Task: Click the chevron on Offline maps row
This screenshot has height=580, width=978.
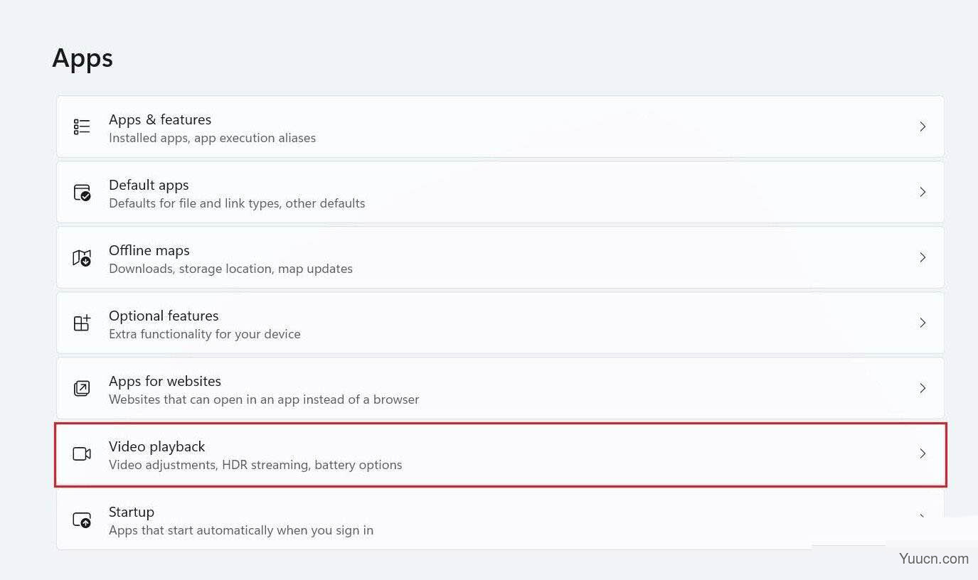Action: (923, 257)
